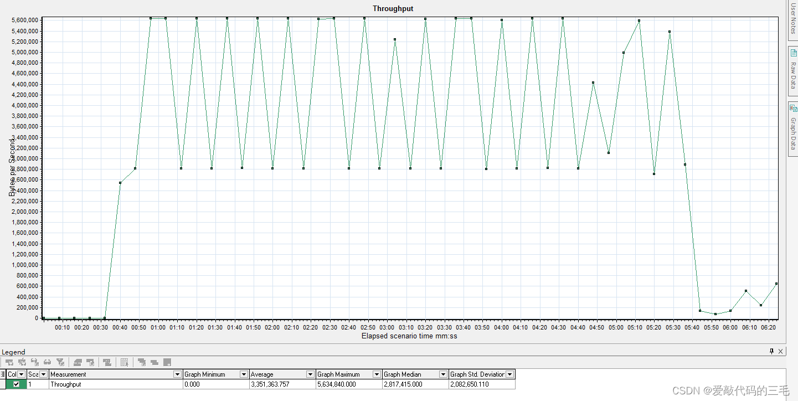This screenshot has width=798, height=401.
Task: Click the Elapsed scenario time axis label
Action: coord(409,336)
